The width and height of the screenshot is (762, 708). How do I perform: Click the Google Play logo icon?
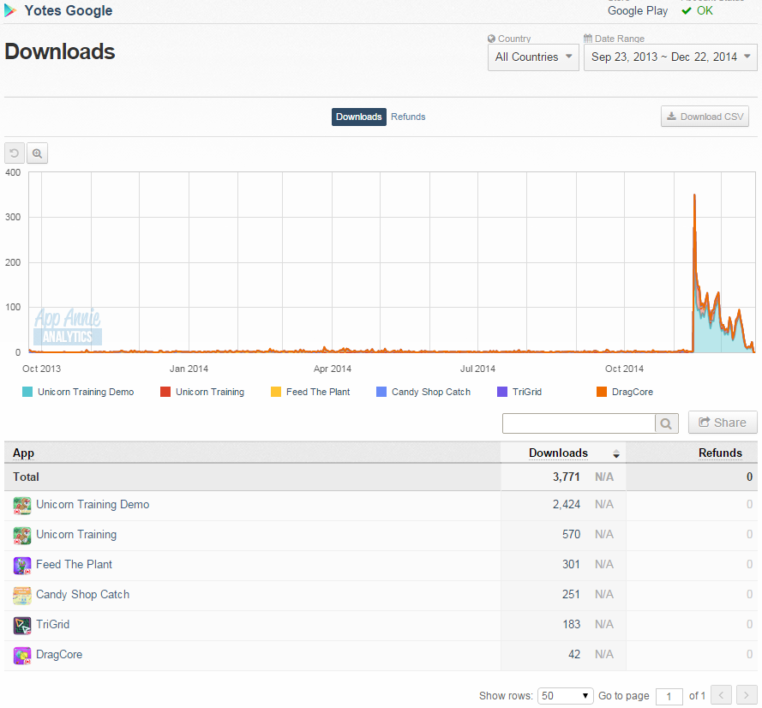(x=10, y=10)
